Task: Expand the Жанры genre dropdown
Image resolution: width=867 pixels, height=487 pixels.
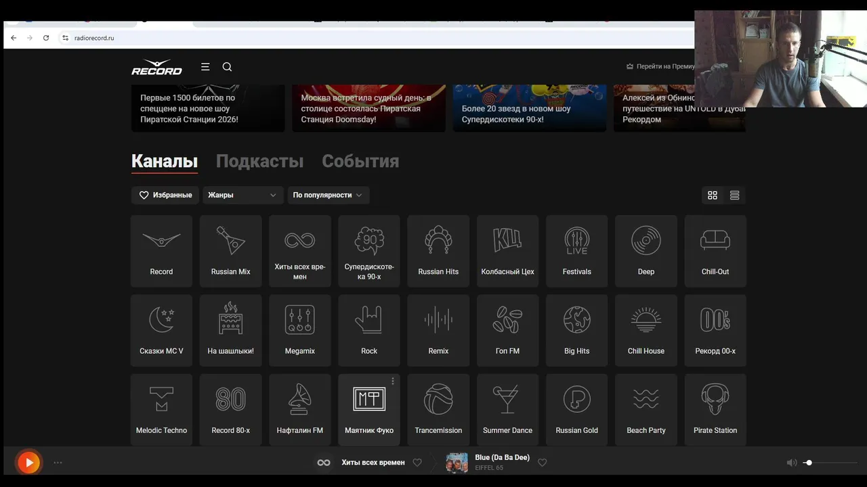Action: [243, 195]
